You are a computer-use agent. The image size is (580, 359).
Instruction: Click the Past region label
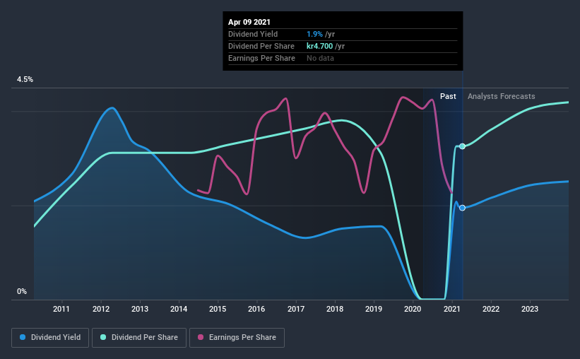448,96
